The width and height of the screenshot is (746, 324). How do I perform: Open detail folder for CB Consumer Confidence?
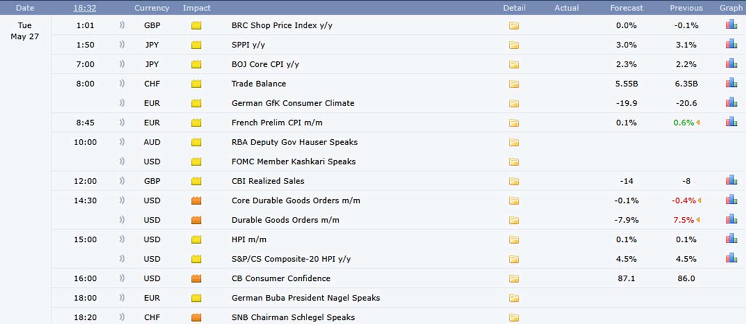coord(513,279)
